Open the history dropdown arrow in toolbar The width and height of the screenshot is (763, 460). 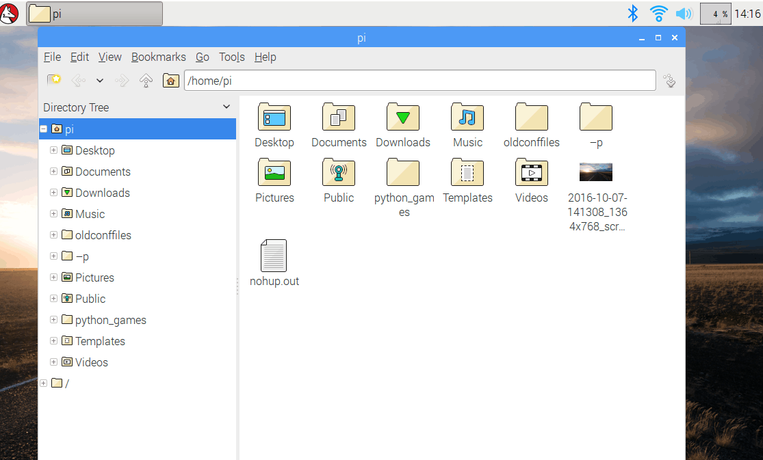click(x=100, y=81)
